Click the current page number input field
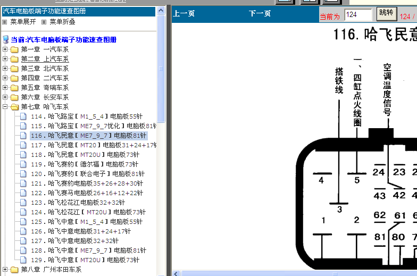This screenshot has width=417, height=276. point(358,15)
